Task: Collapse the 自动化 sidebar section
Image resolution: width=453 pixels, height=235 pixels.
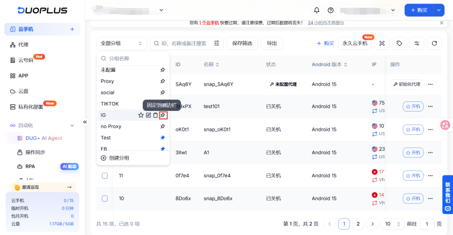Action: click(72, 126)
